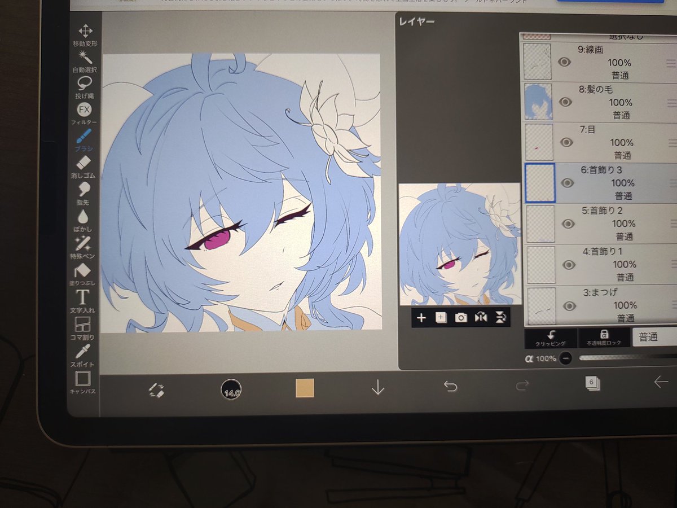Hide the 9:線画 layer

pyautogui.click(x=565, y=62)
